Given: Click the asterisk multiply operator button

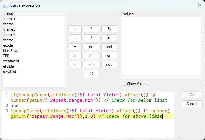Looking at the screenshot, I should [91, 29].
